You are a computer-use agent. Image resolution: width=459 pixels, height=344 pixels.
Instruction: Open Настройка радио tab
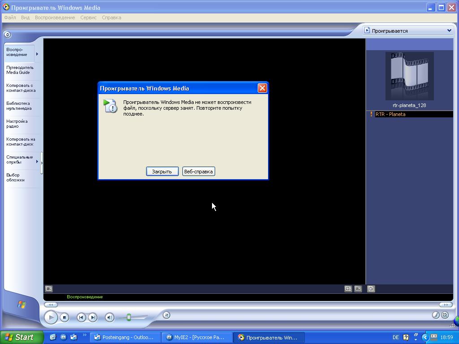point(22,124)
